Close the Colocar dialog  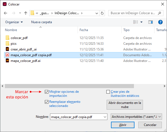[x=163, y=4]
